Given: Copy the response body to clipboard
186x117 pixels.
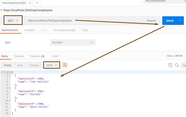Looking at the screenshot, I should (x=170, y=65).
